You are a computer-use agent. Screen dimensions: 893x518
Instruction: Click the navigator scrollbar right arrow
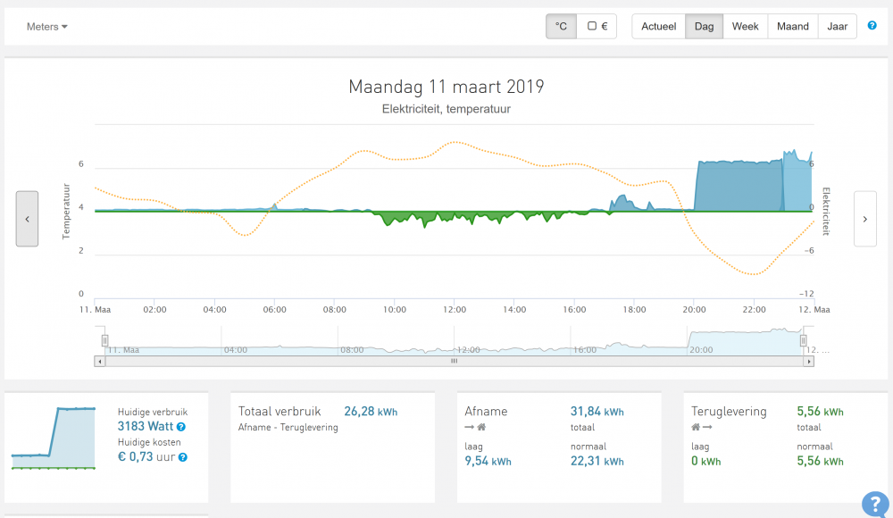809,362
